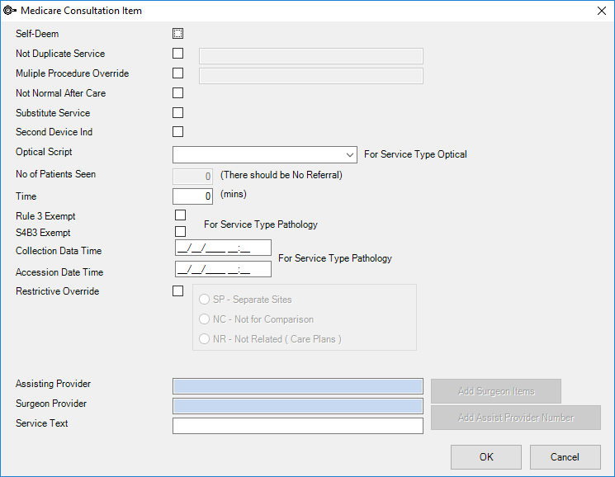The height and width of the screenshot is (477, 615).
Task: Dismiss dialog with Cancel button
Action: (565, 457)
